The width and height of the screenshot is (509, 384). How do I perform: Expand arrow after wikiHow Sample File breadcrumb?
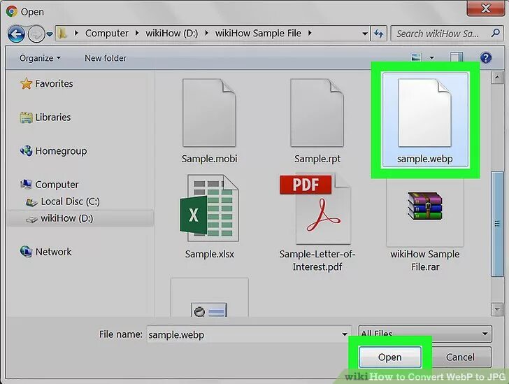click(310, 33)
